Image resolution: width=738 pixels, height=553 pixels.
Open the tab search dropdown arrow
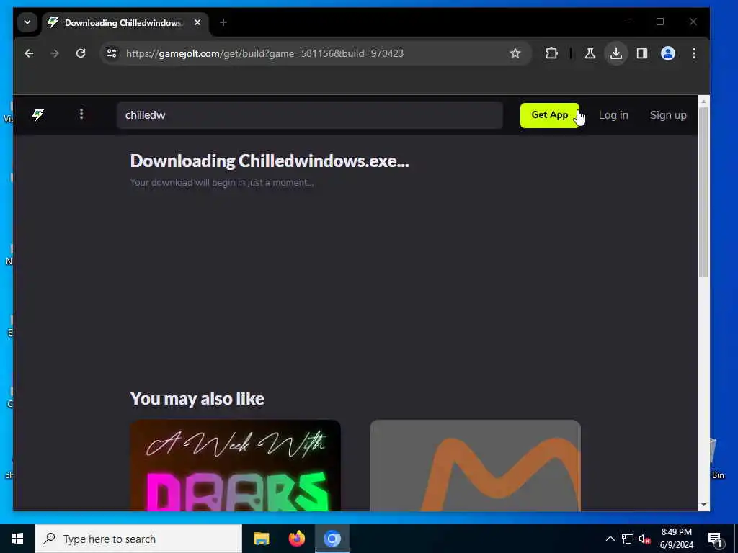[27, 22]
